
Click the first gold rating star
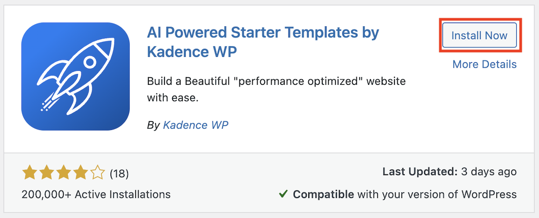30,173
